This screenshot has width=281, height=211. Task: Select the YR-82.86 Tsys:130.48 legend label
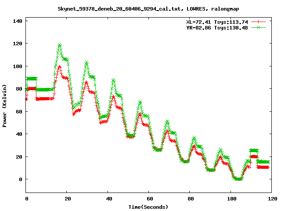tap(217, 28)
